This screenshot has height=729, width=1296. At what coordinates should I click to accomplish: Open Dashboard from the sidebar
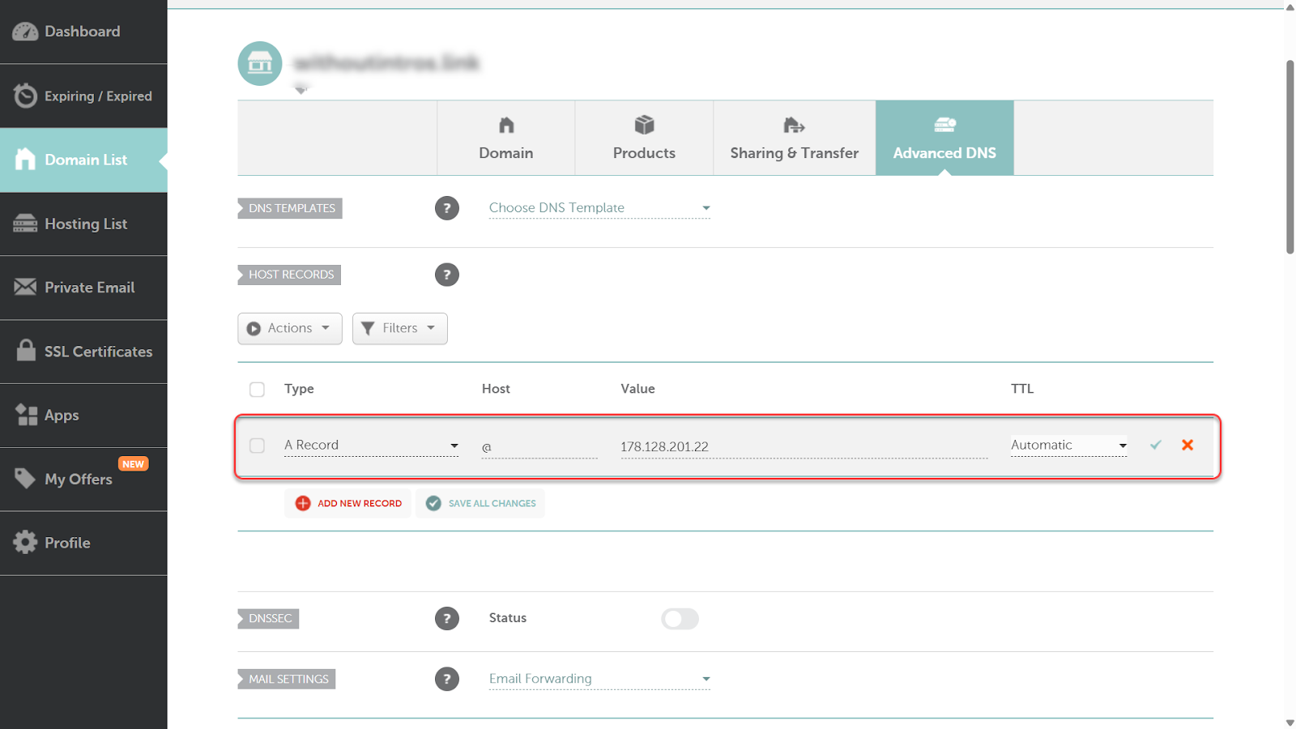coord(83,32)
